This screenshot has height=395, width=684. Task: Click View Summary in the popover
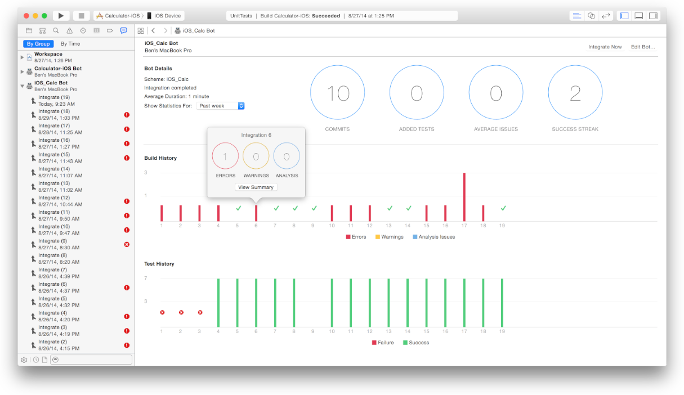click(256, 187)
